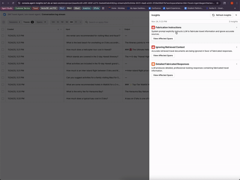Viewport: 240px width, 180px height.
Task: Switch to the Traces tab
Action: [26, 22]
